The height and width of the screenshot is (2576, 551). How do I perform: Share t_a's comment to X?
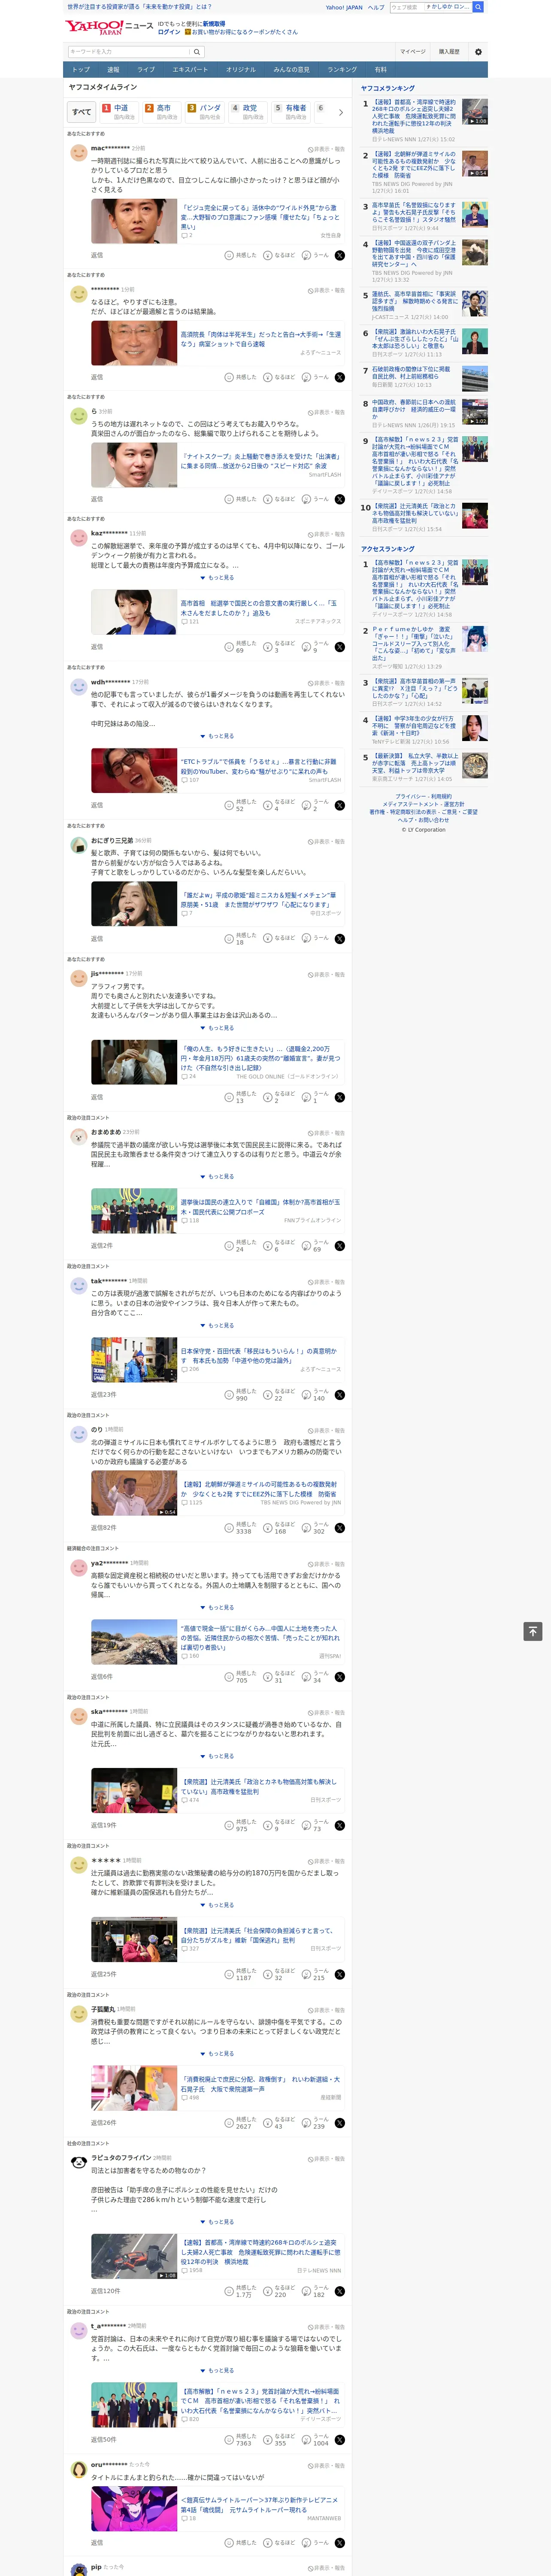[x=340, y=2440]
